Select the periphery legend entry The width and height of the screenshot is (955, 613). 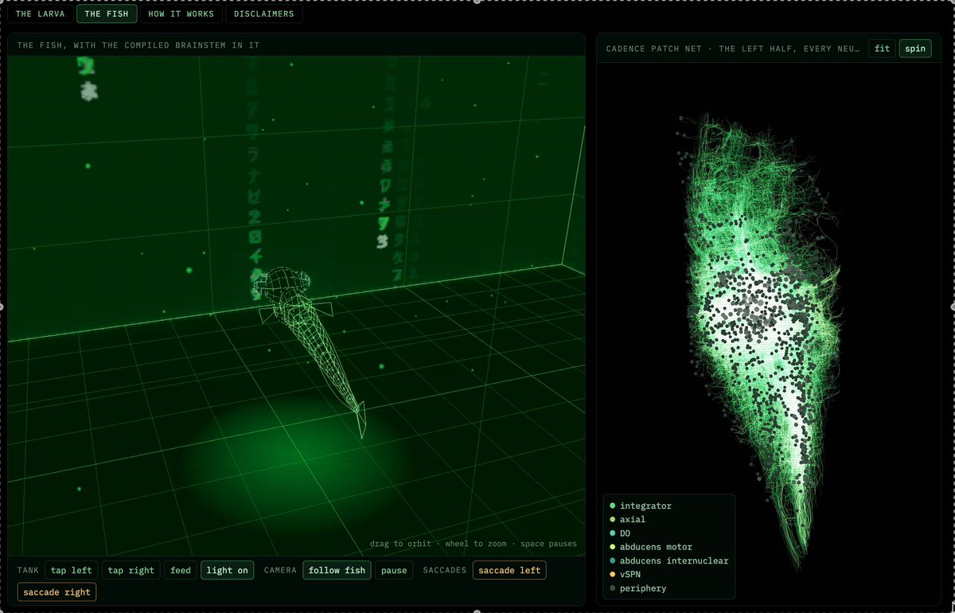(x=637, y=588)
